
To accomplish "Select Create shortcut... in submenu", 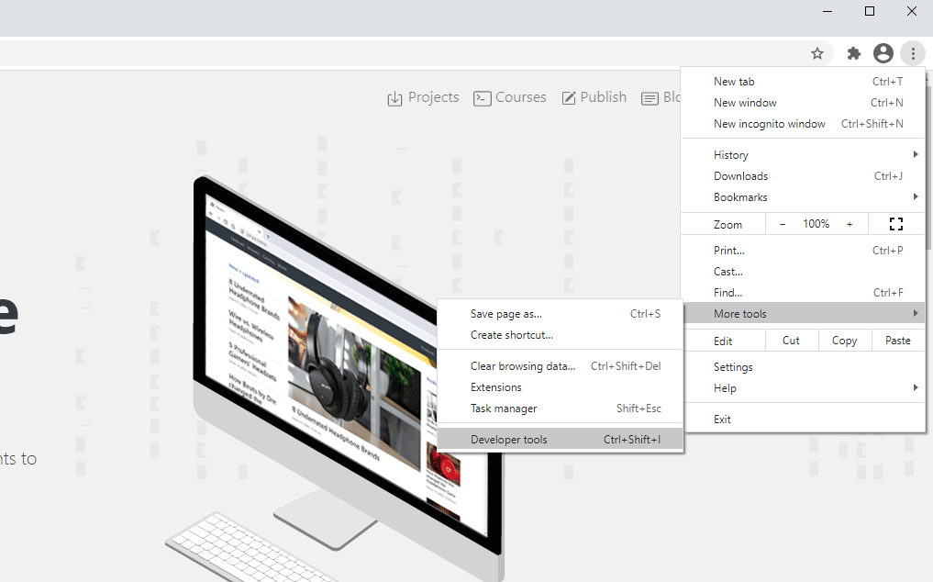I will (x=560, y=335).
